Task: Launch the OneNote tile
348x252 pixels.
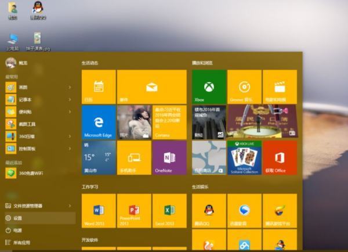Action: pyautogui.click(x=169, y=157)
